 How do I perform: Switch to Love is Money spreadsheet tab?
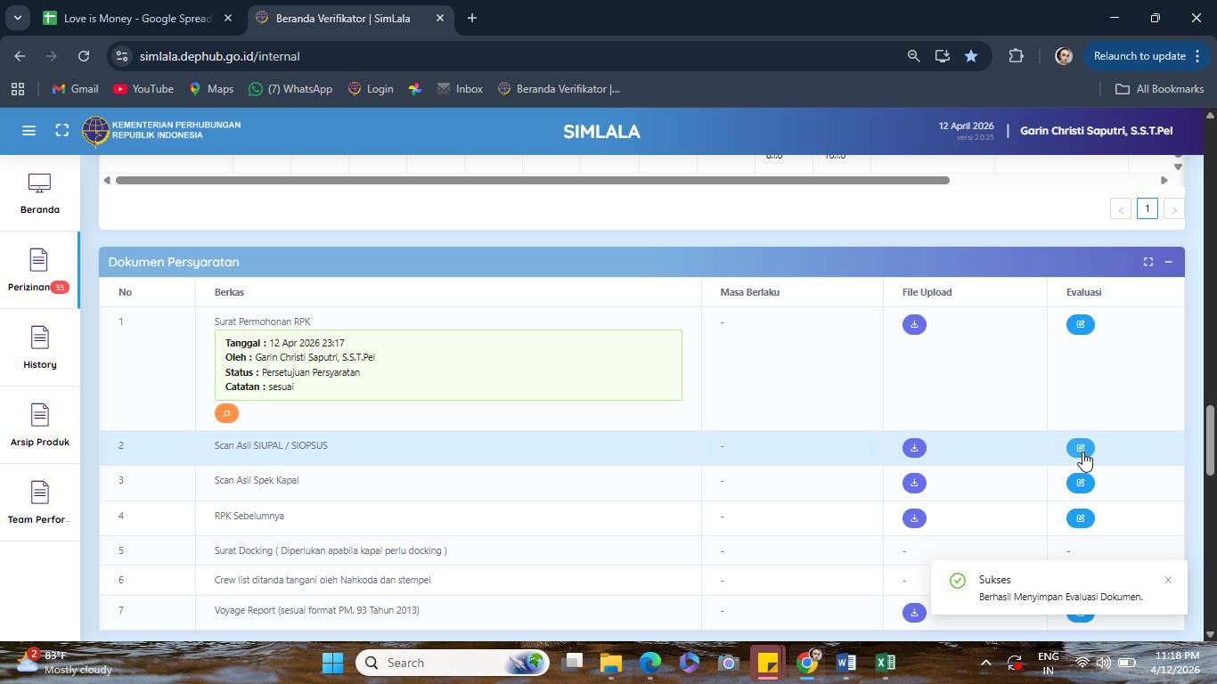point(137,18)
